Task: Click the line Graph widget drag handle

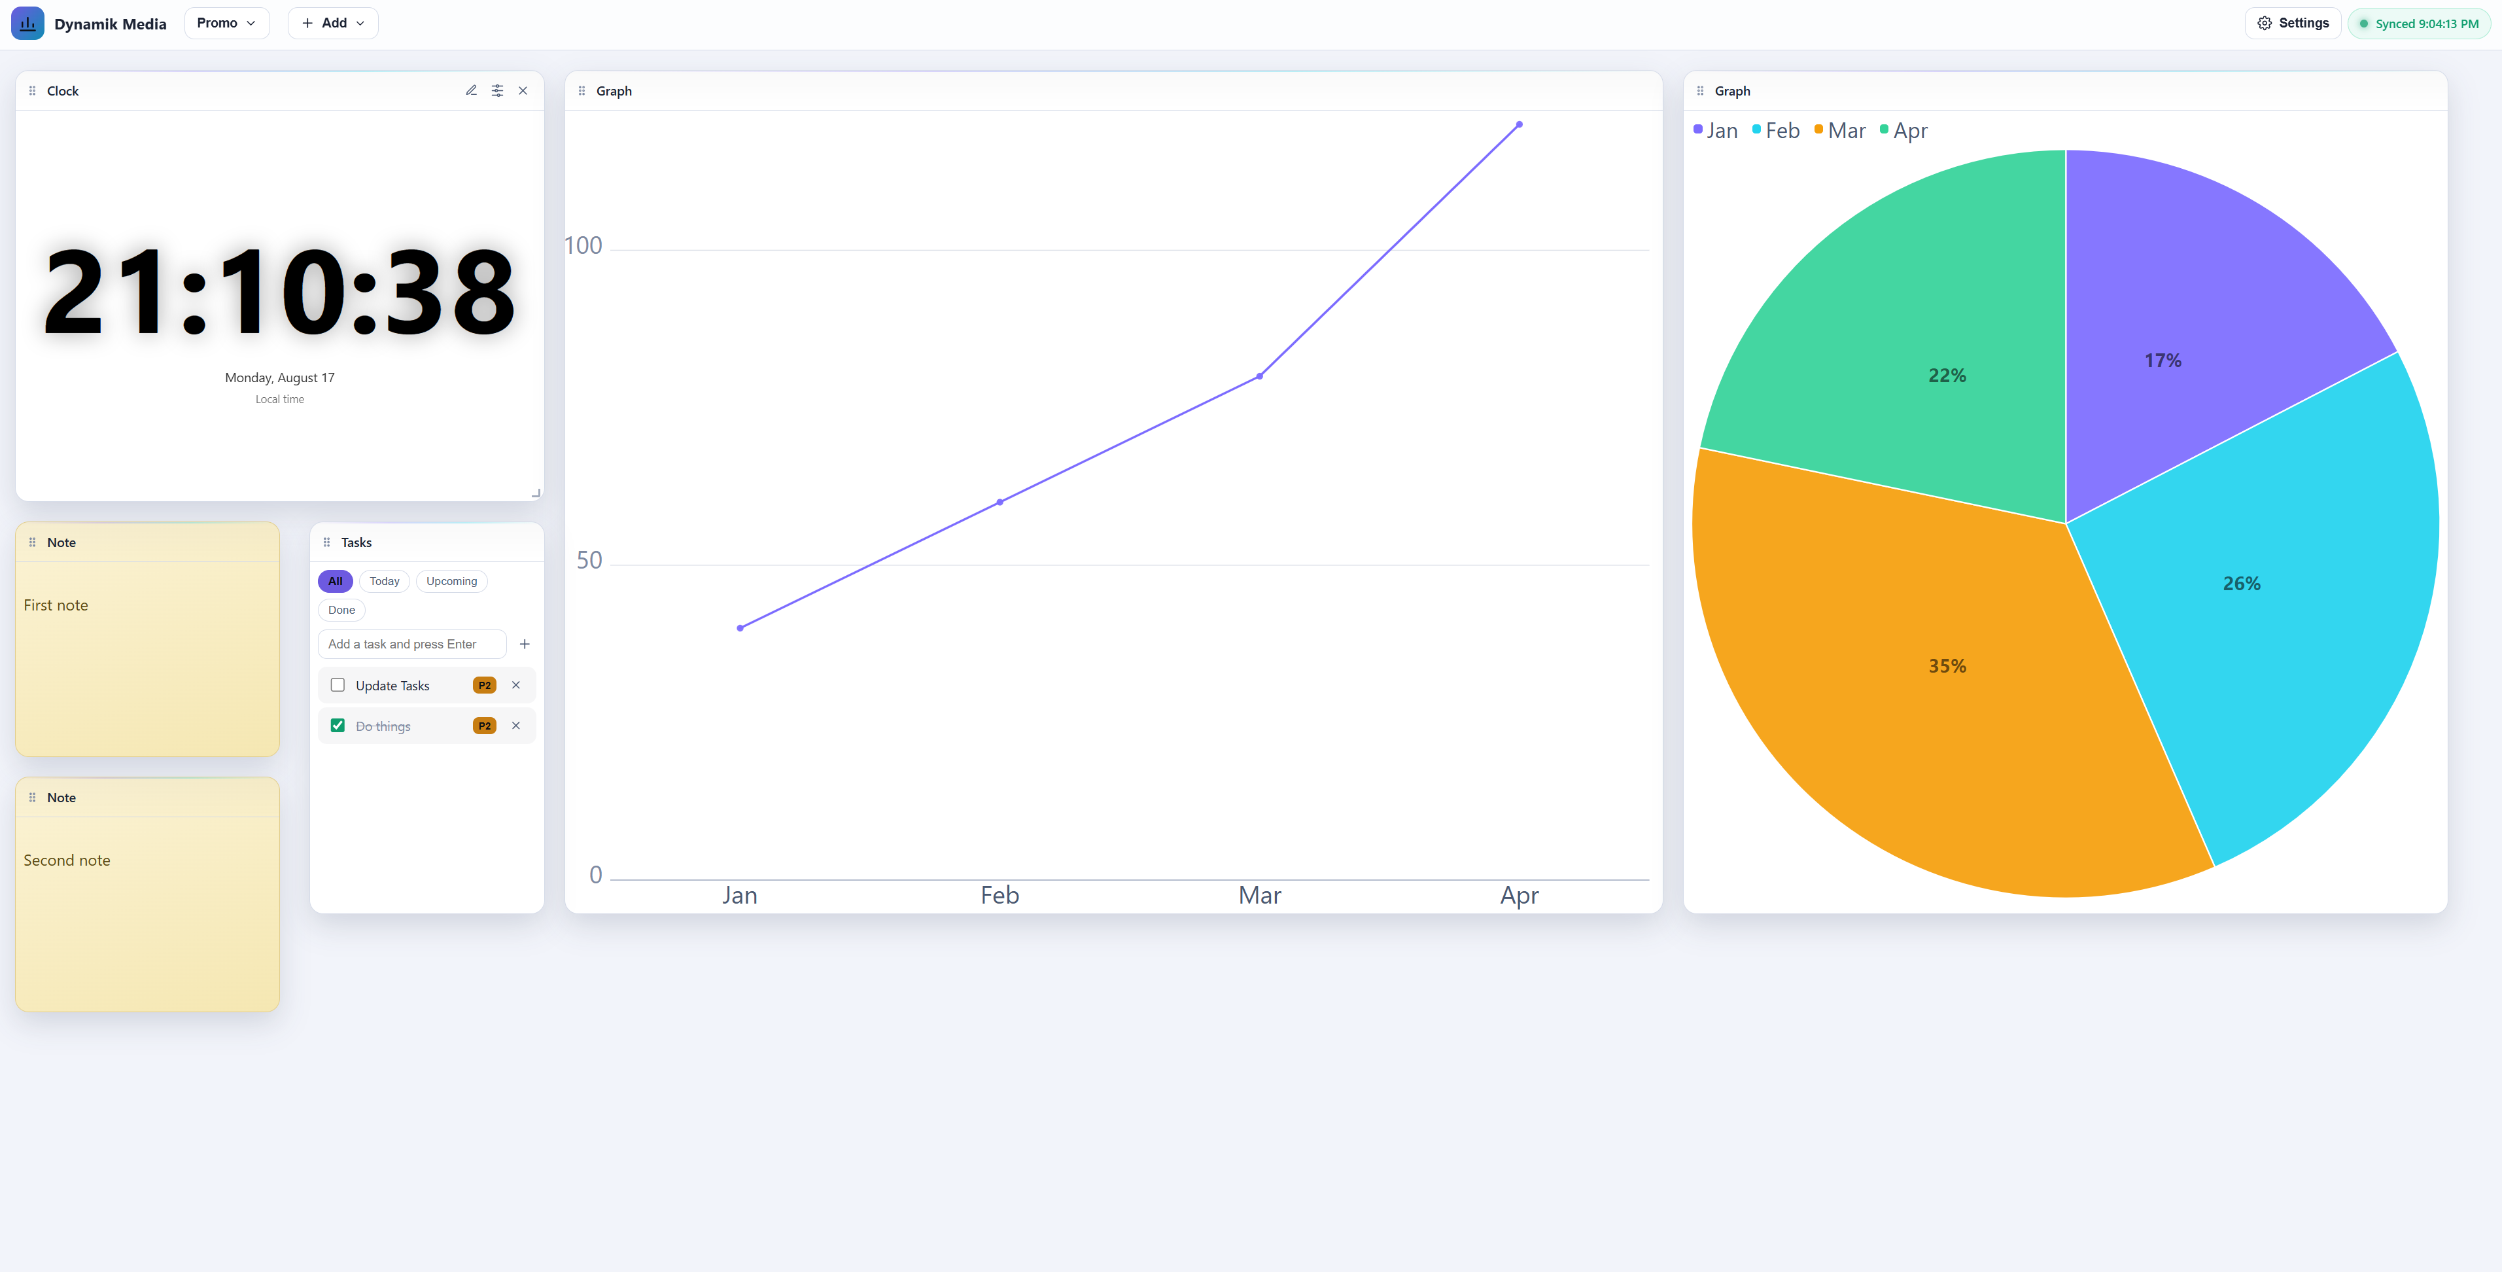Action: coord(582,90)
